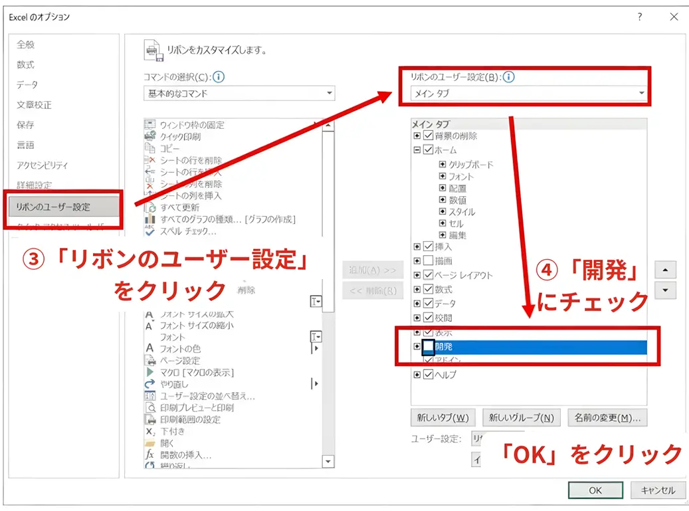
Task: Click the help question mark icon
Action: tap(640, 17)
